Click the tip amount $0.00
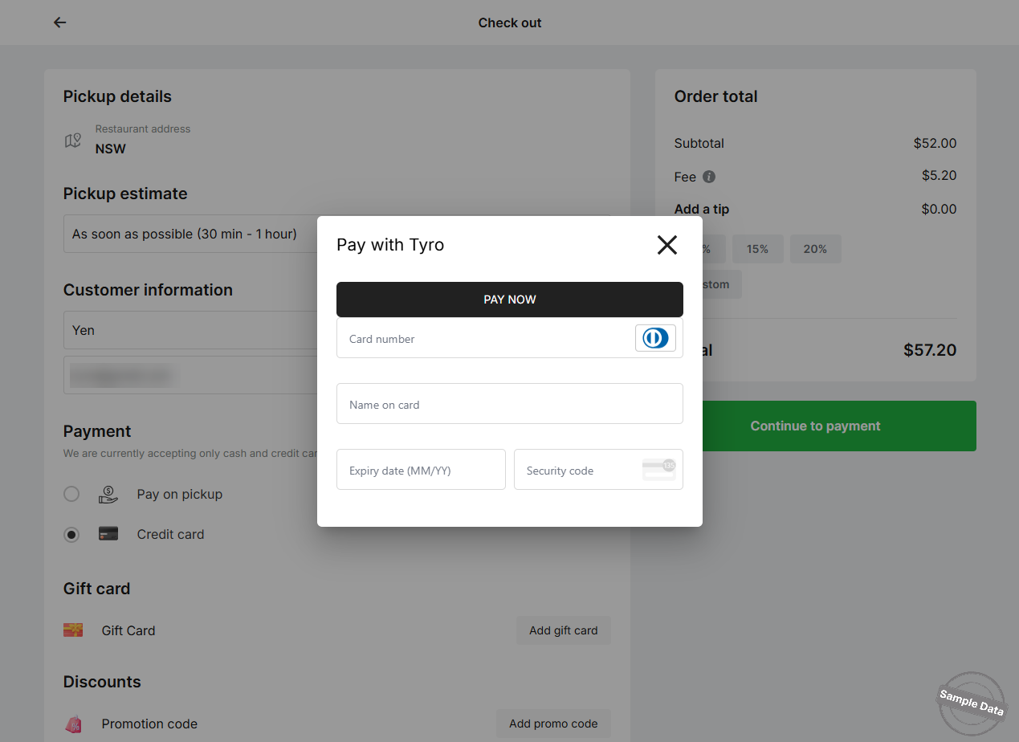This screenshot has width=1019, height=742. pos(940,209)
